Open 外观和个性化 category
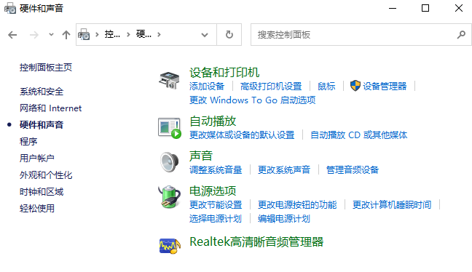Viewport: 472px width, 272px height. [x=46, y=175]
